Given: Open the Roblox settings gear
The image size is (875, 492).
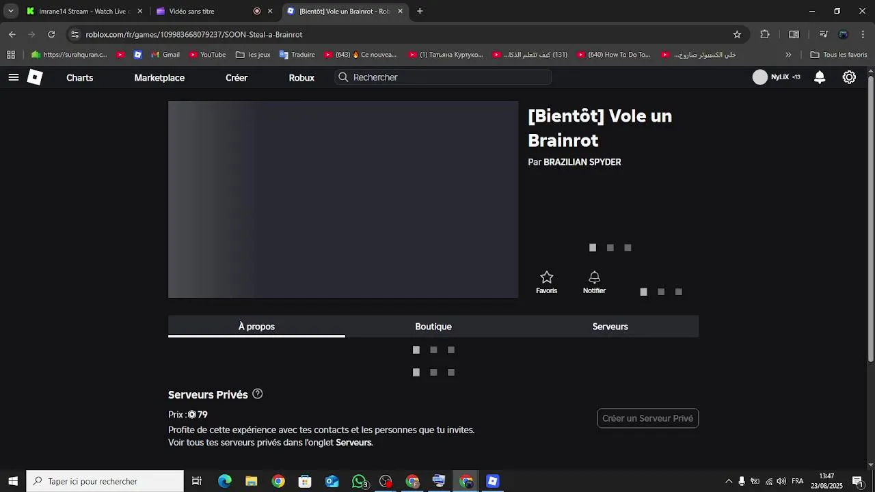Looking at the screenshot, I should [x=849, y=77].
